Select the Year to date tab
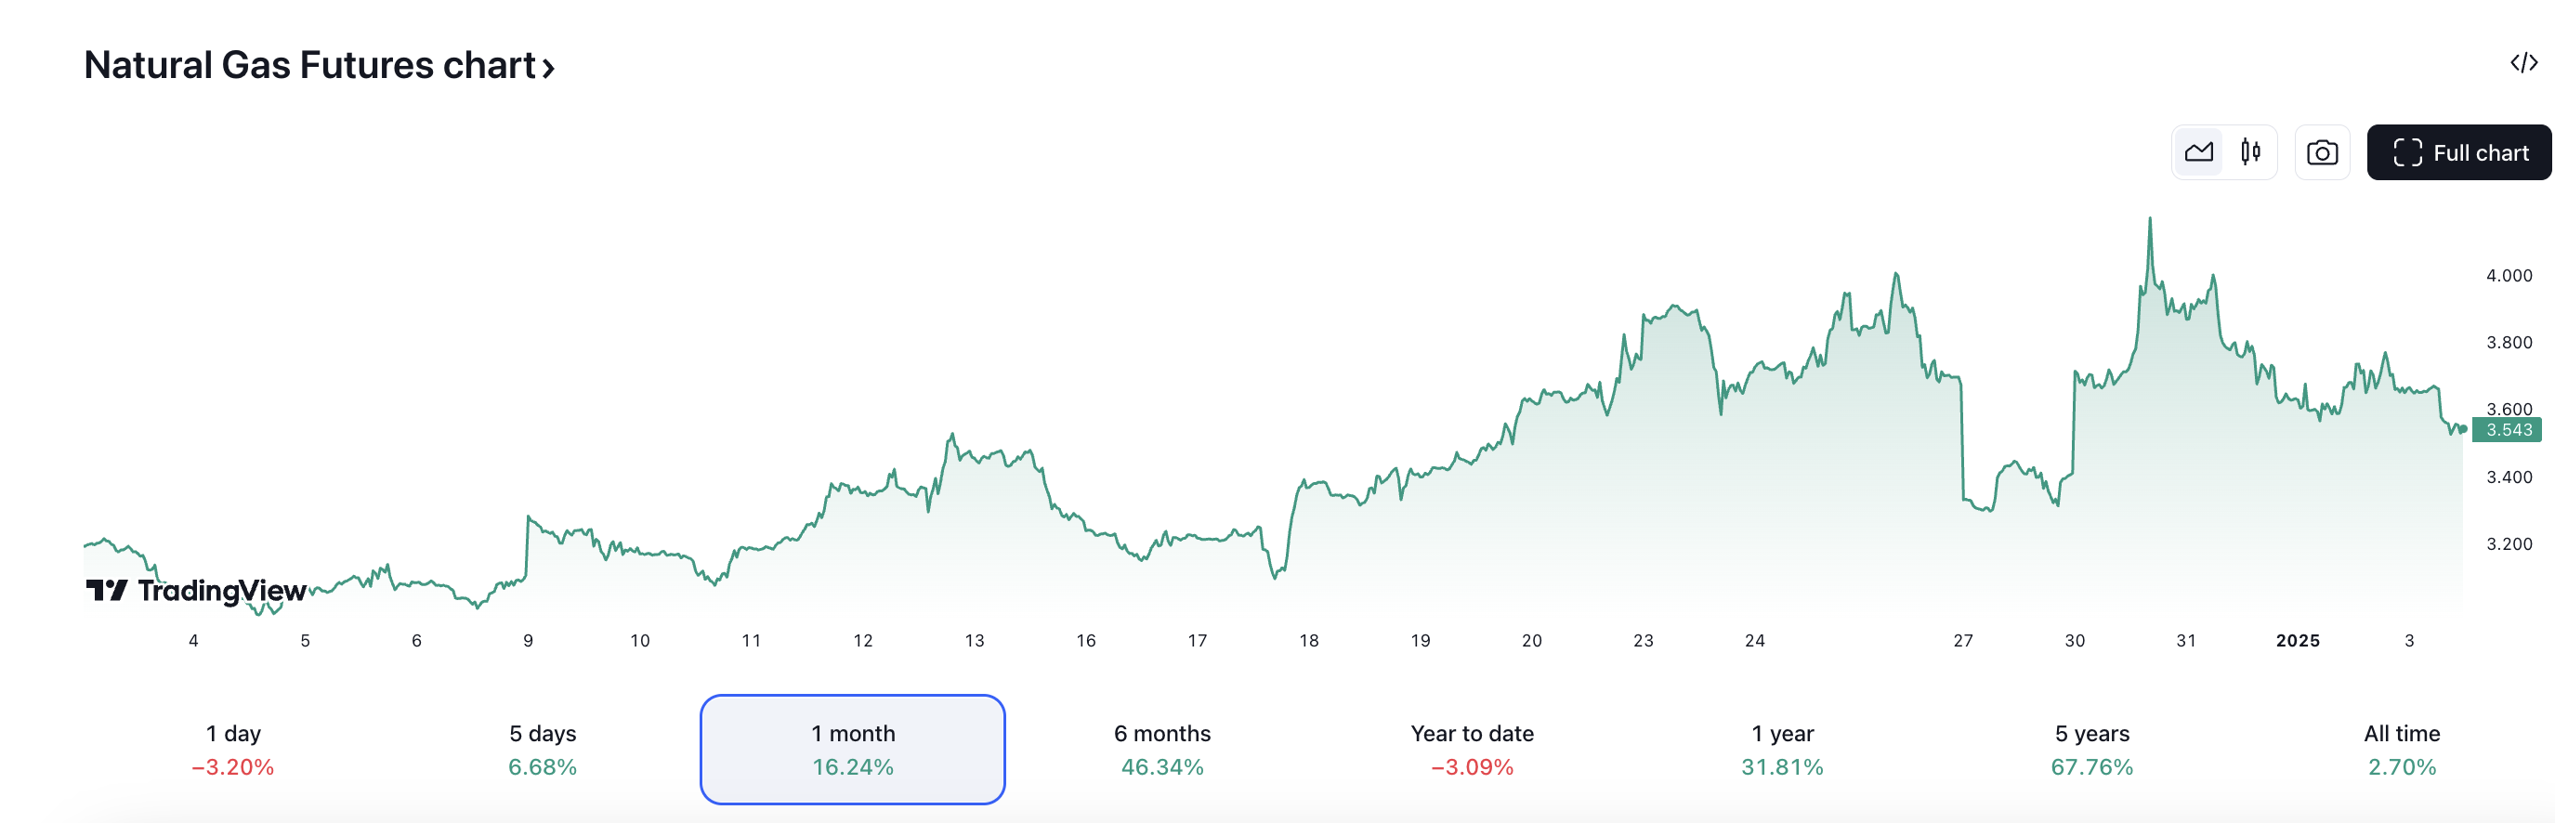The width and height of the screenshot is (2555, 823). [1472, 749]
